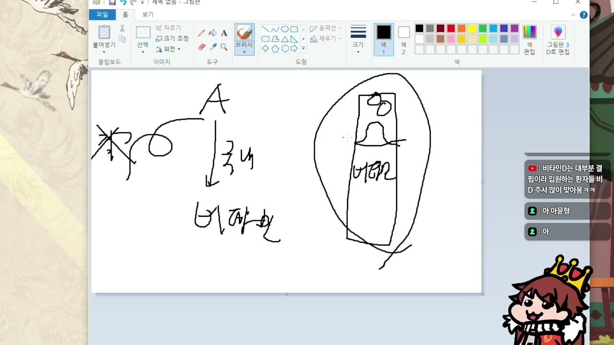Choose the Right triangle shape
The image size is (614, 345).
294,39
